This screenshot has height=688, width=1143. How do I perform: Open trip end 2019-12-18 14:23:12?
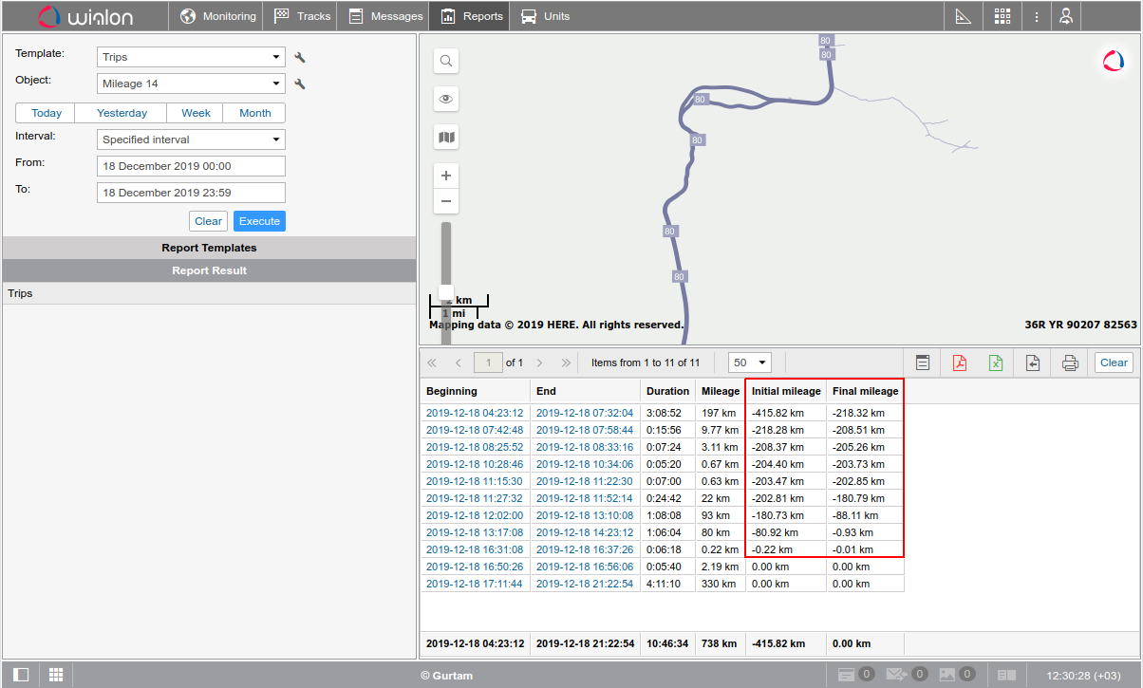click(x=585, y=532)
